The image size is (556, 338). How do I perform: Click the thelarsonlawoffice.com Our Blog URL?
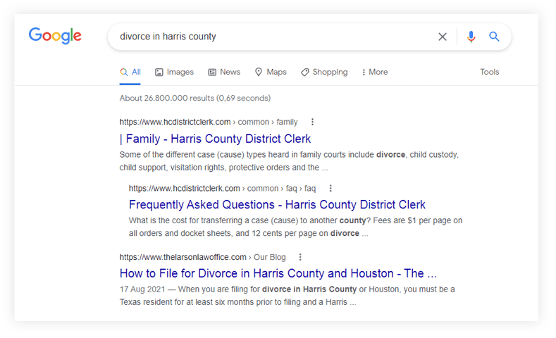click(x=202, y=257)
